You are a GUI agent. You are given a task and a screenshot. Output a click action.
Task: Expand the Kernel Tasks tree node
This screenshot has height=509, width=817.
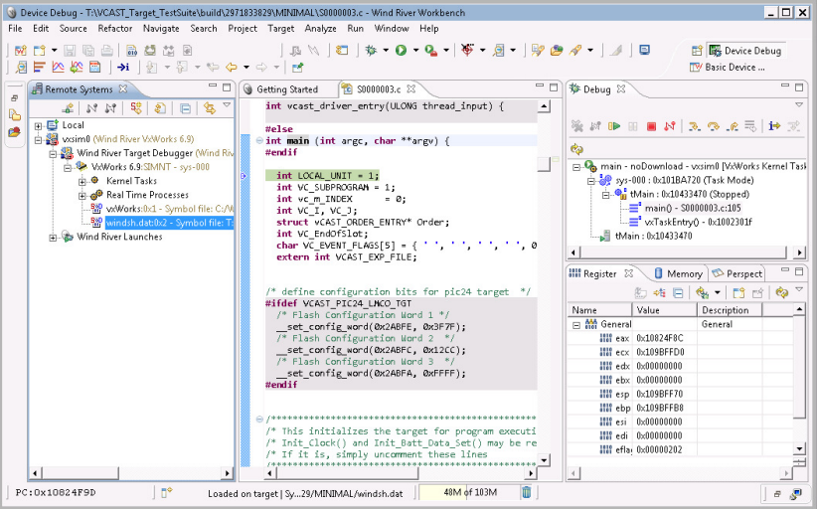click(x=83, y=181)
